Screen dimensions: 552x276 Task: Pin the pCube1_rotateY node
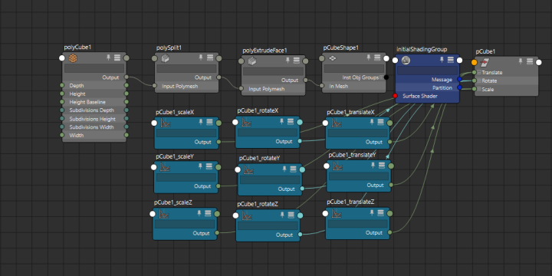coord(284,169)
